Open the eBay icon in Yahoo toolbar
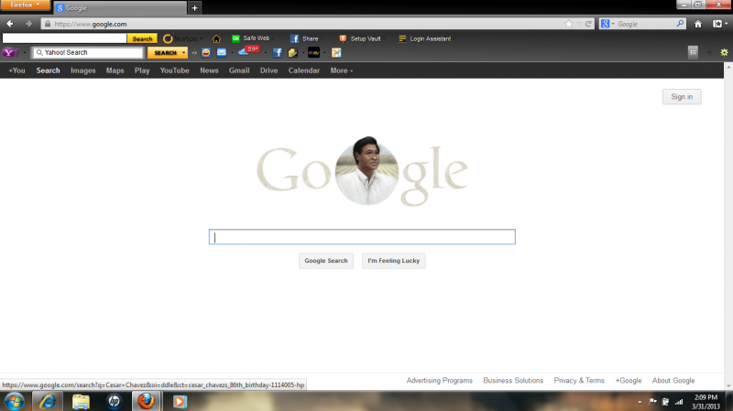Image resolution: width=733 pixels, height=411 pixels. pyautogui.click(x=313, y=53)
